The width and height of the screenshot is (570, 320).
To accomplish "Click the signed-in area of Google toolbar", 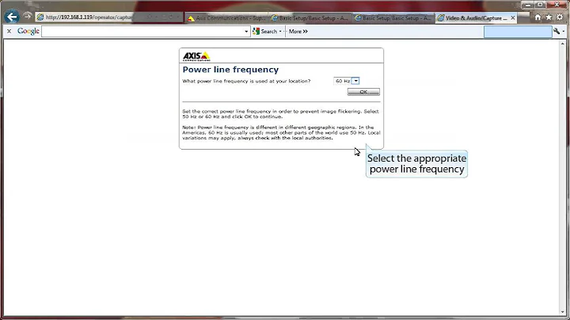I will point(518,32).
